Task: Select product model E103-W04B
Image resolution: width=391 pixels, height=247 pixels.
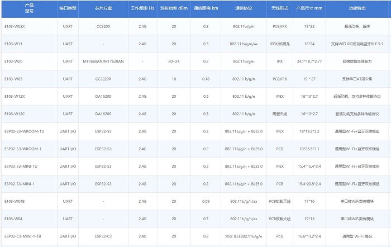Action: coord(15,201)
